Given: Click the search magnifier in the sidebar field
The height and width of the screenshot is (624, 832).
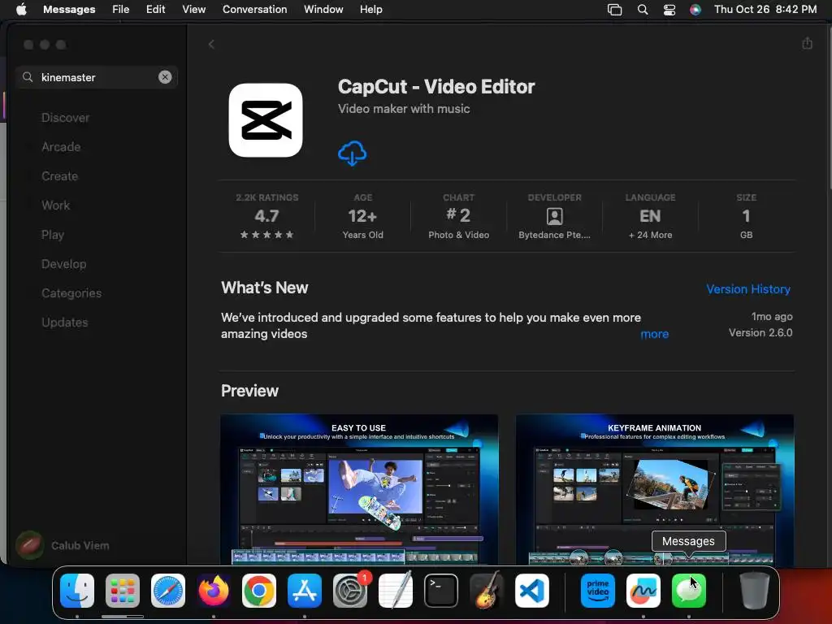Looking at the screenshot, I should 28,77.
